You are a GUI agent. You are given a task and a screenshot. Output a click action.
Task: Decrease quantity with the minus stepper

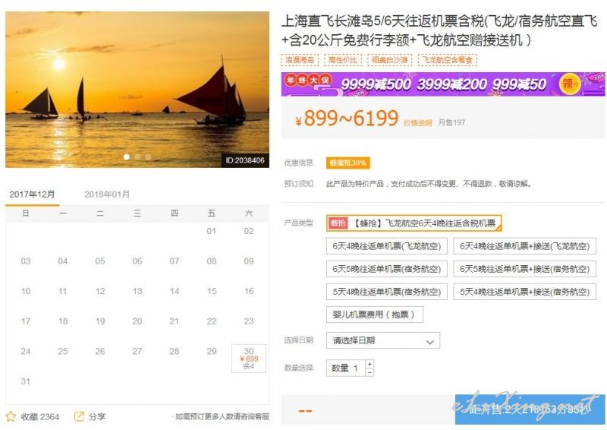click(370, 372)
